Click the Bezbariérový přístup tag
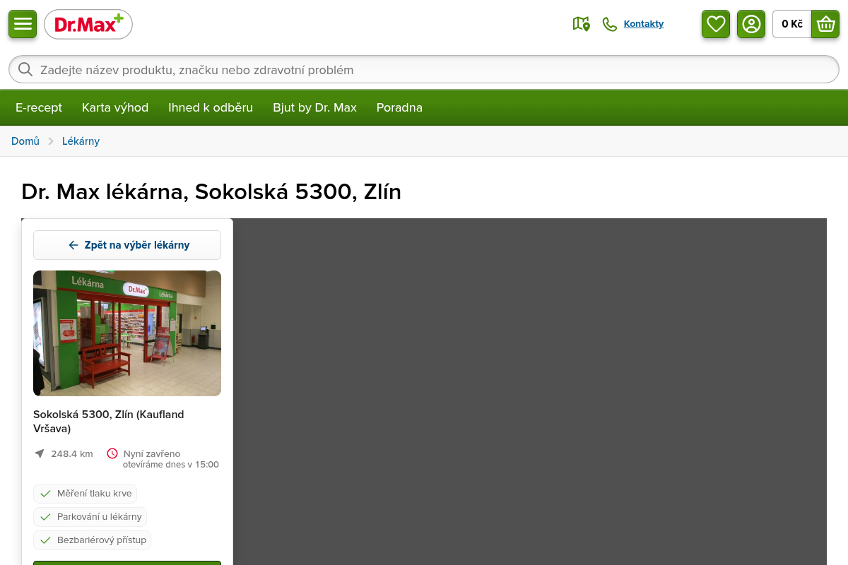Image resolution: width=848 pixels, height=565 pixels. [x=92, y=540]
